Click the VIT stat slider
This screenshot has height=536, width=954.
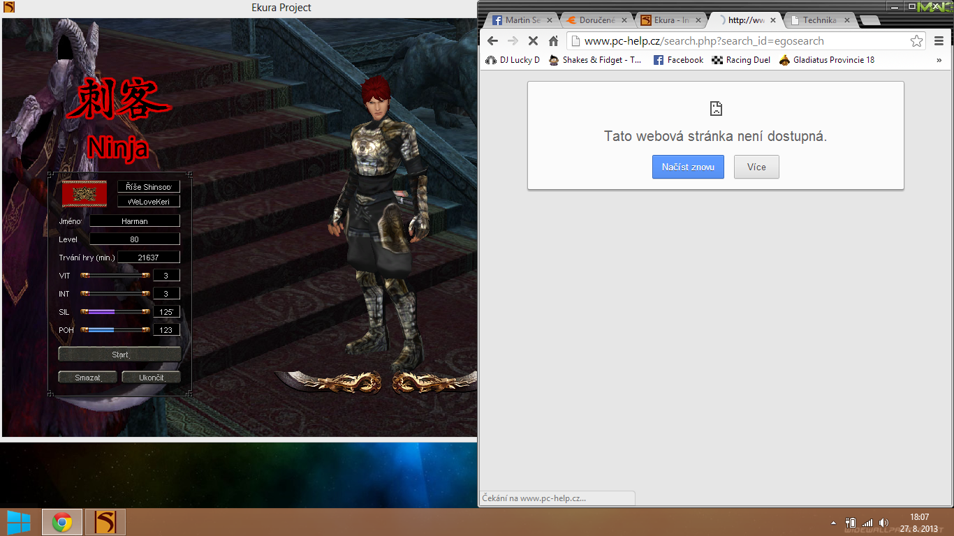(x=115, y=276)
